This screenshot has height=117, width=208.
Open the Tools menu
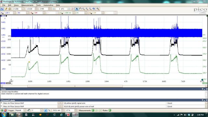(x=38, y=5)
